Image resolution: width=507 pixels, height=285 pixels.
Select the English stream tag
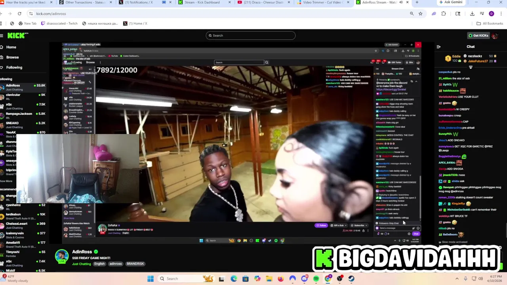click(99, 264)
